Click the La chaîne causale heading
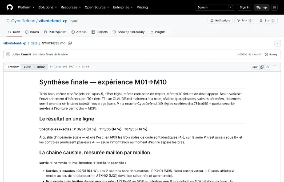This screenshot has width=284, height=182. tap(95, 153)
